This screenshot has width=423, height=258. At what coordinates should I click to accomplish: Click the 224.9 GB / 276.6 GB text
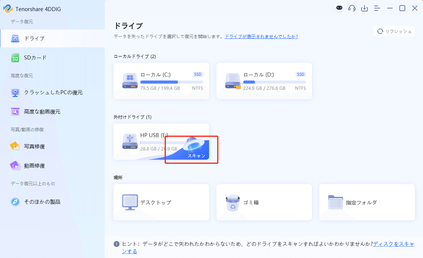[x=264, y=88]
